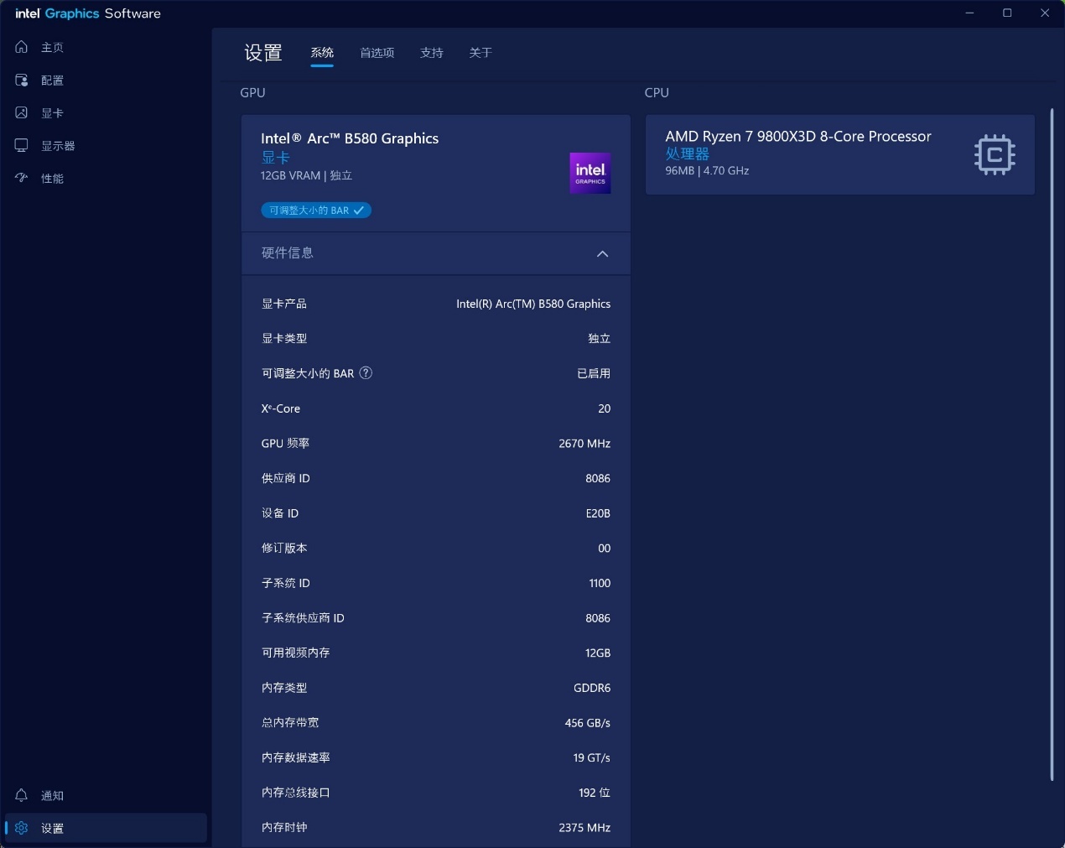Click the 修订版本 value 00
1065x848 pixels.
coord(604,549)
